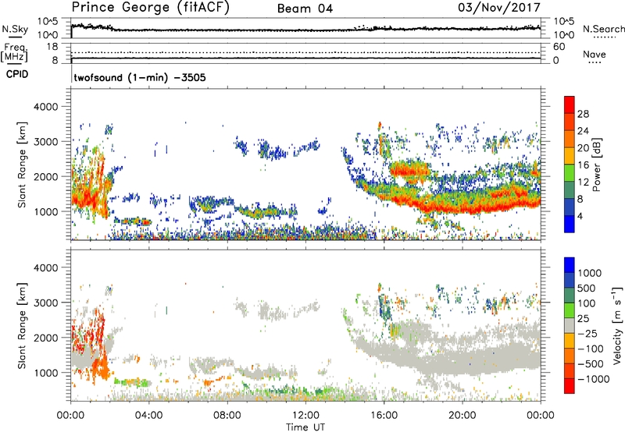
Task: Click the red top segment of Power color bar
Action: click(x=570, y=104)
